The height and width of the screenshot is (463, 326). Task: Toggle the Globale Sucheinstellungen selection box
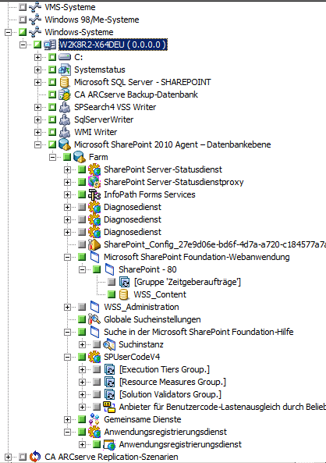(x=82, y=319)
